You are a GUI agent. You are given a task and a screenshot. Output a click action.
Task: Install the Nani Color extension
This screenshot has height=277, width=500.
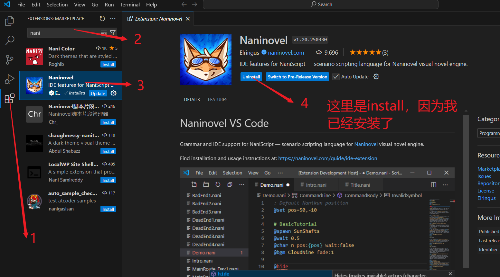[108, 65]
